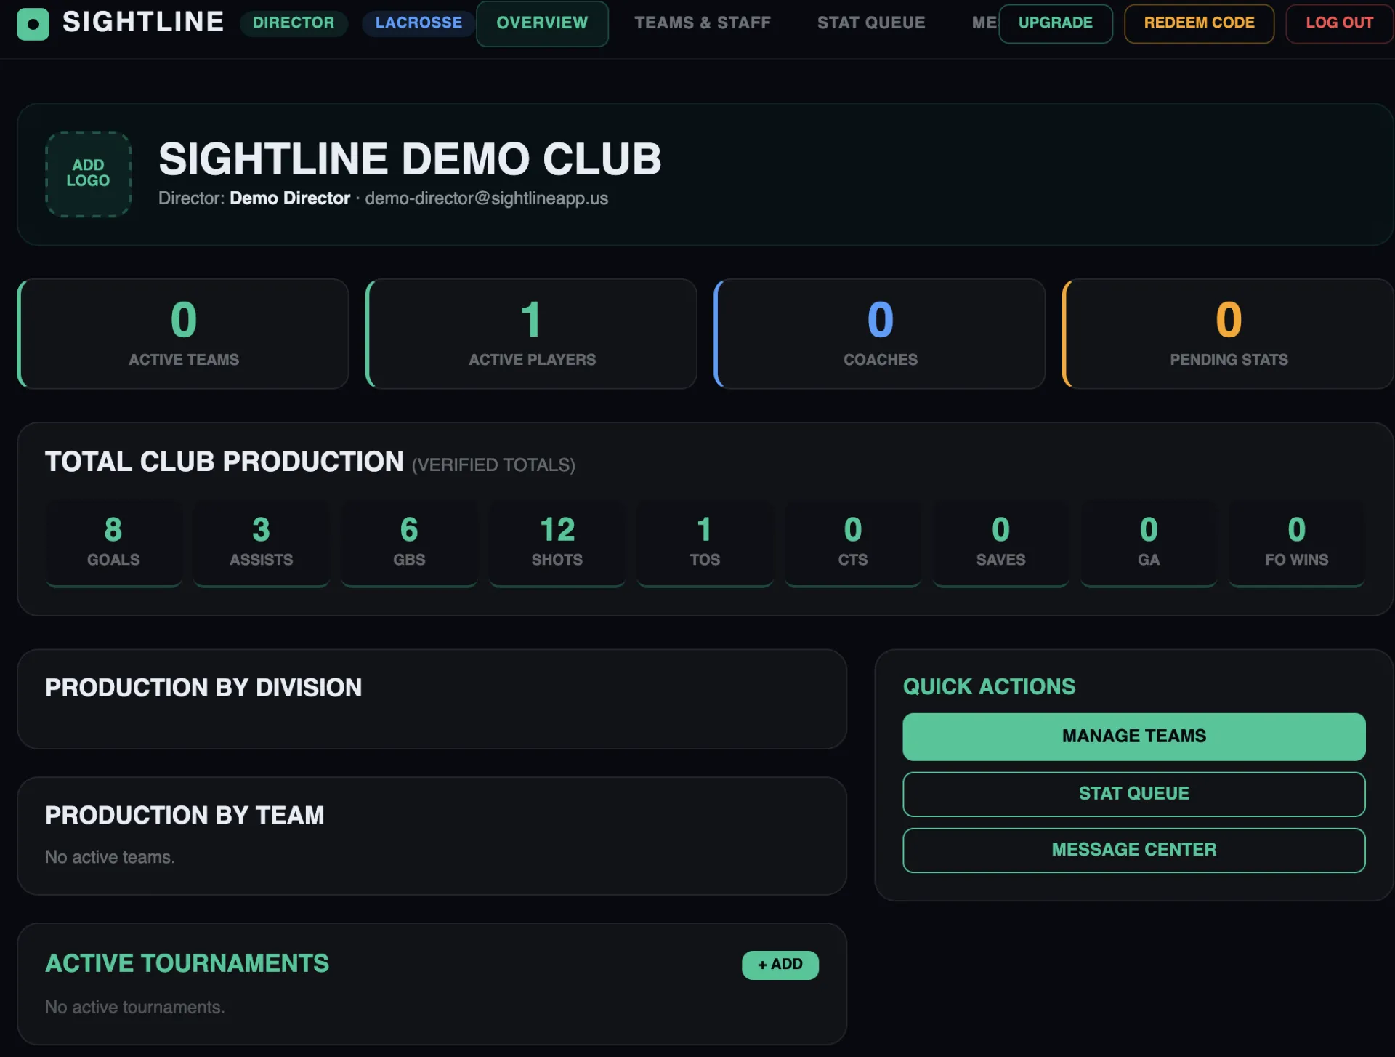The width and height of the screenshot is (1395, 1057).
Task: Click the 'No active teams.' text
Action: click(110, 857)
